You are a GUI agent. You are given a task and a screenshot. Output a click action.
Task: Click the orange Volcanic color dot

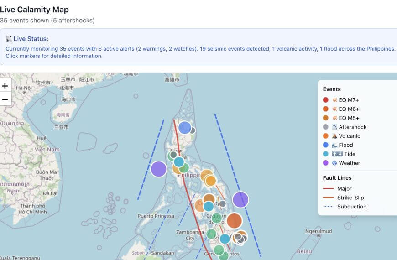(x=326, y=136)
